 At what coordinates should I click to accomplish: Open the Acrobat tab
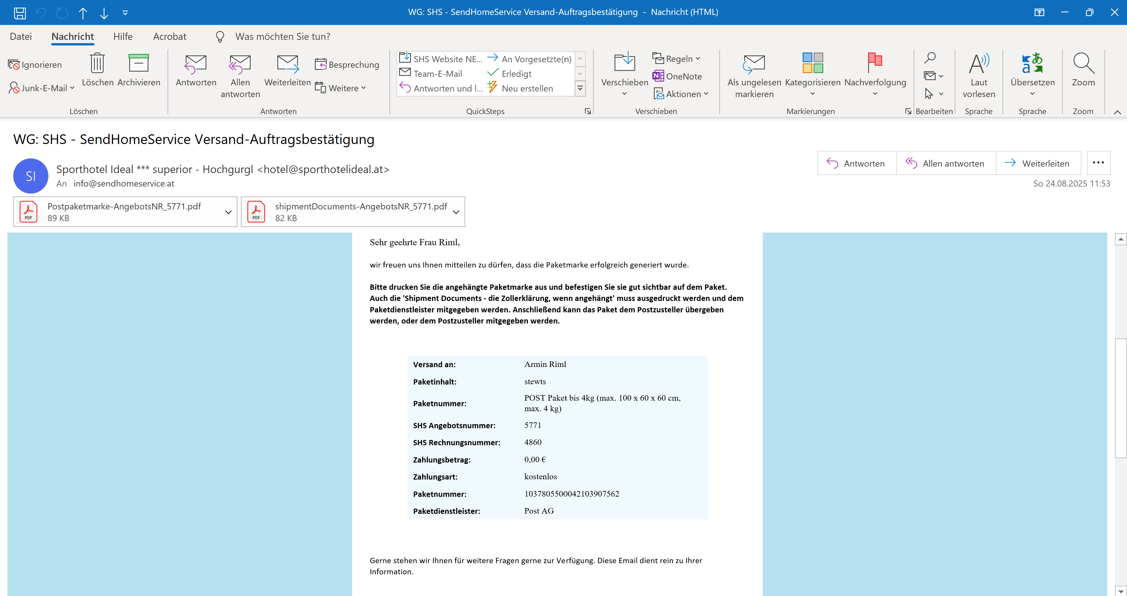pos(170,37)
